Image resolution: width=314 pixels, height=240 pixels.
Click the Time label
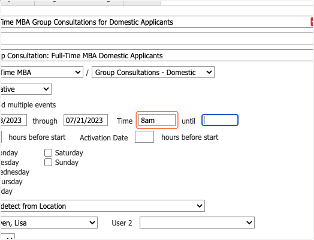tap(125, 121)
